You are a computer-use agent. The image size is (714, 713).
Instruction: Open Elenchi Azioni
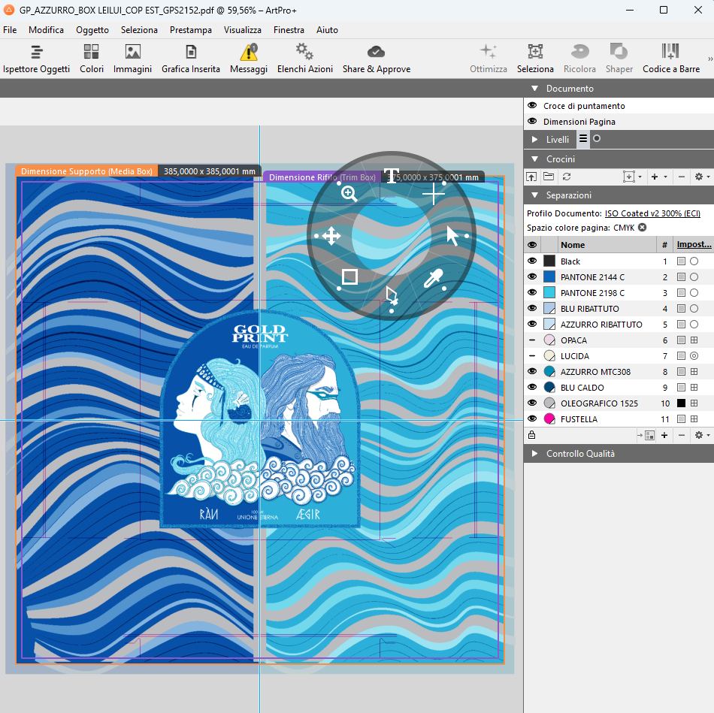305,59
